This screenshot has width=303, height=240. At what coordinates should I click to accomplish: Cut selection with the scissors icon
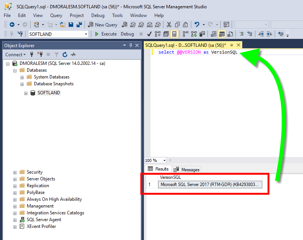point(169,25)
